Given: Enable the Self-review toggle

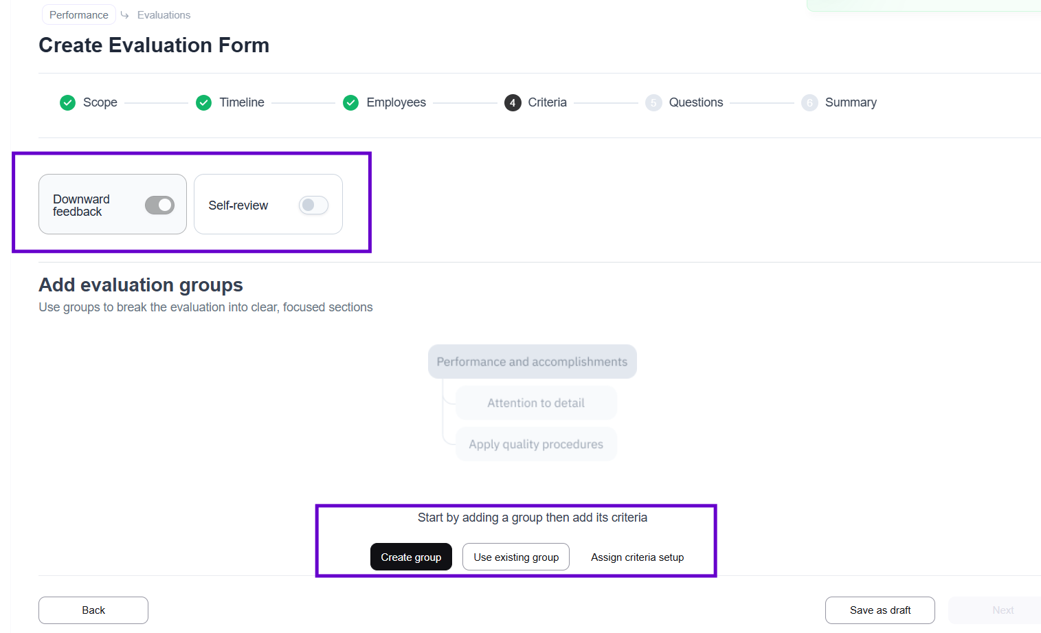Looking at the screenshot, I should [313, 205].
